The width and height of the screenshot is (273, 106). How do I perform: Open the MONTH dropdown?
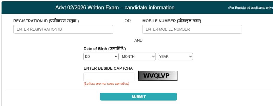pyautogui.click(x=138, y=56)
